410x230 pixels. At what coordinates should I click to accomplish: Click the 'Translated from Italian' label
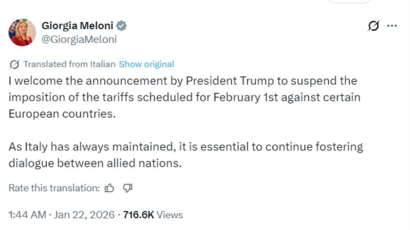click(x=69, y=64)
